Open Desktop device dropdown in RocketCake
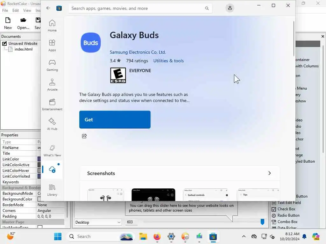The image size is (326, 244). click(x=98, y=222)
